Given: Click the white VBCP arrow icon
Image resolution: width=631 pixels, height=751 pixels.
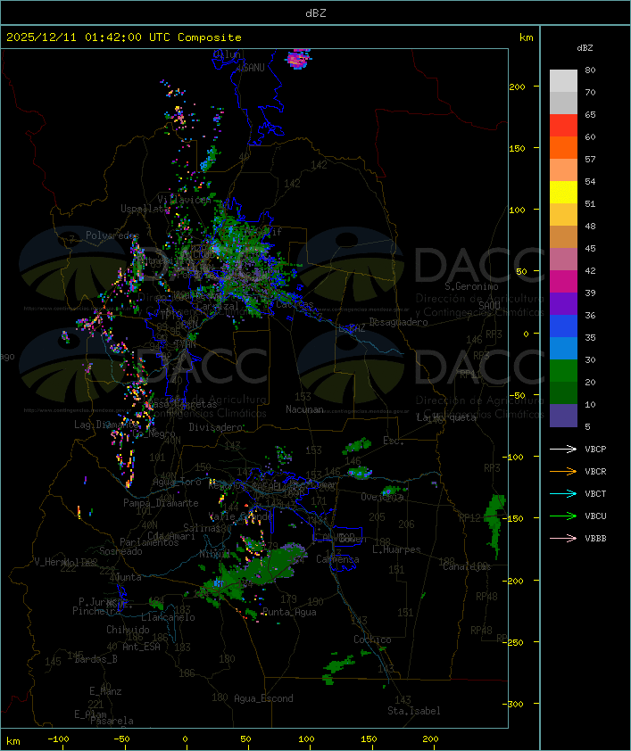Looking at the screenshot, I should click(563, 449).
